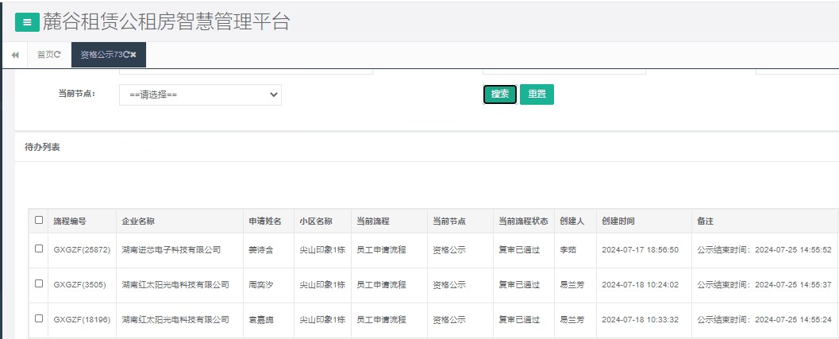Viewport: 839px width, 339px height.
Task: Check the row GXGZF(3505) checkbox
Action: pos(39,284)
